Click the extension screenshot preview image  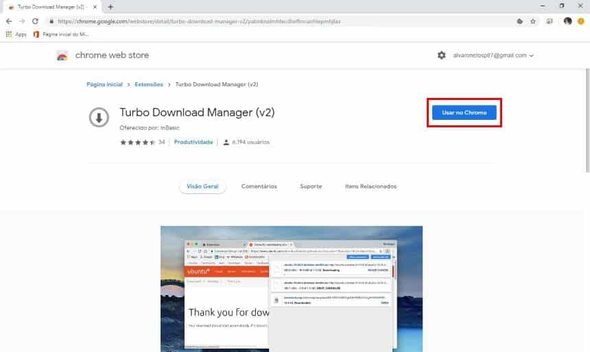pos(292,289)
